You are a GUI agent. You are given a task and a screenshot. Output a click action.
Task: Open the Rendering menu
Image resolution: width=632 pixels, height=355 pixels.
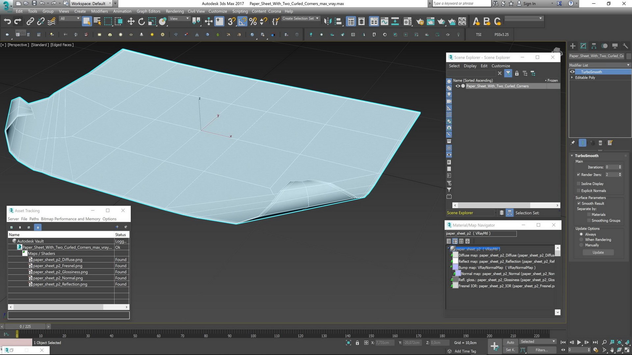pyautogui.click(x=174, y=11)
